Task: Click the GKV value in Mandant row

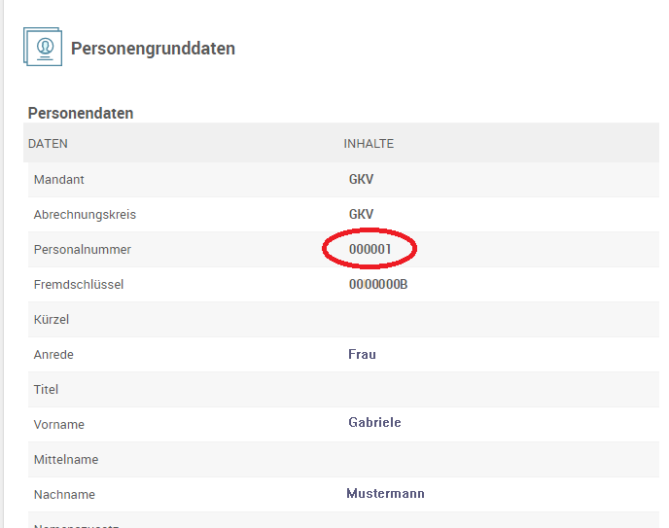Action: pyautogui.click(x=361, y=180)
